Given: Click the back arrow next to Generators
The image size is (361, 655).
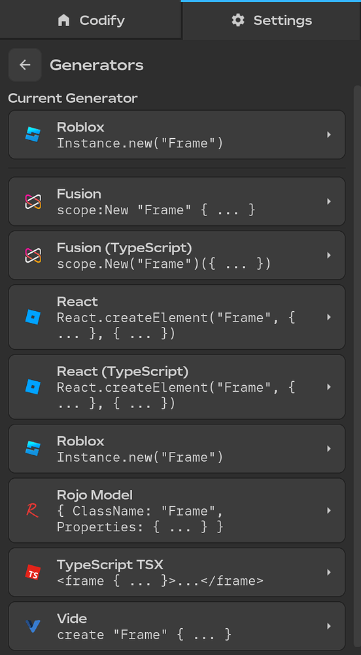Looking at the screenshot, I should 25,65.
